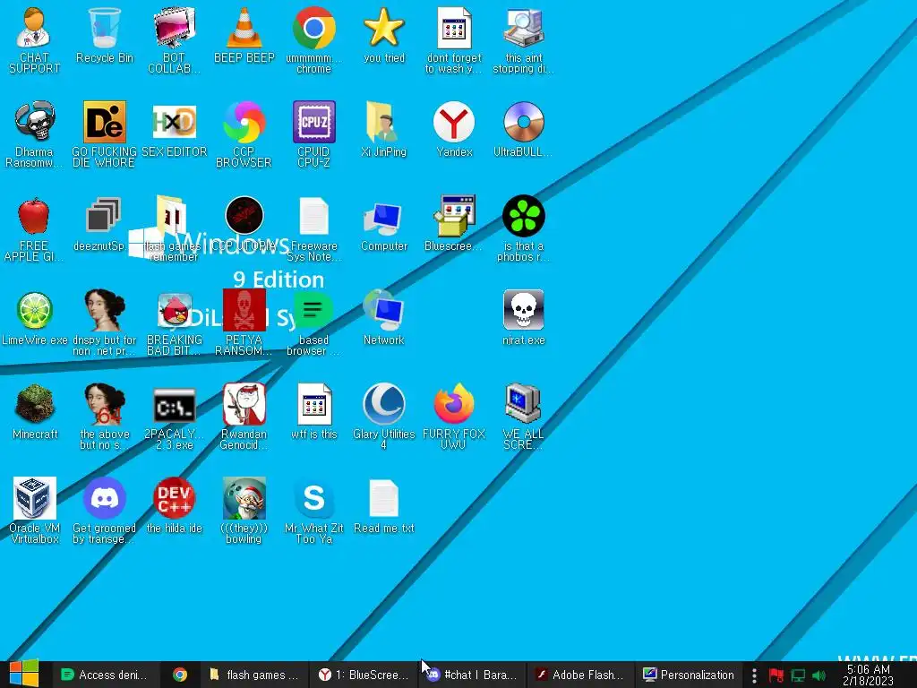The image size is (917, 688).
Task: Open the HxD hex editor icon
Action: (x=174, y=129)
